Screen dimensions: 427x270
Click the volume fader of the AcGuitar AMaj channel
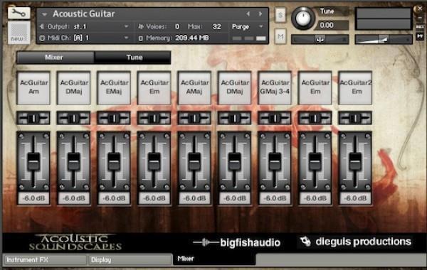[194, 161]
